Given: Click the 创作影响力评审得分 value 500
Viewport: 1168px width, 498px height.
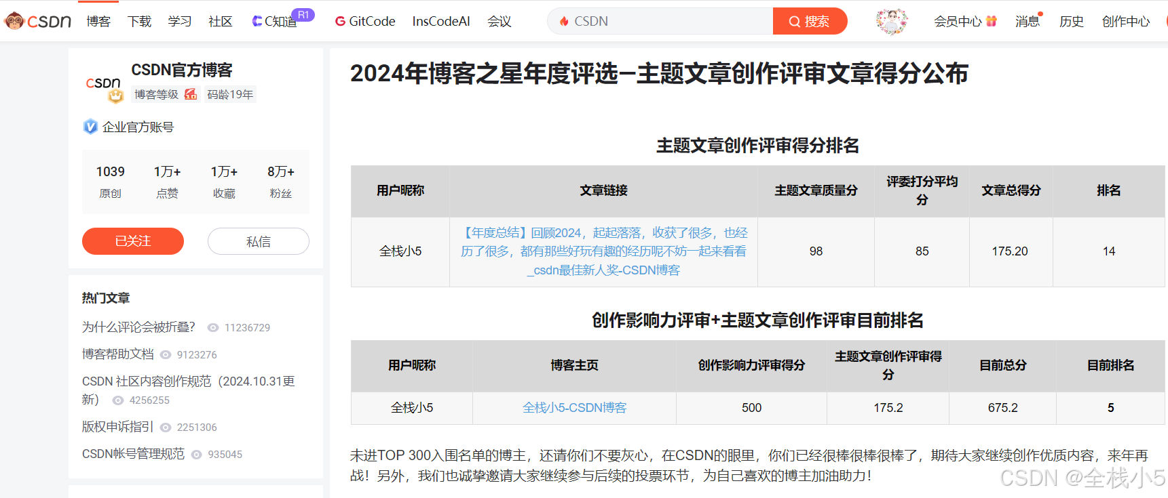Looking at the screenshot, I should [752, 408].
